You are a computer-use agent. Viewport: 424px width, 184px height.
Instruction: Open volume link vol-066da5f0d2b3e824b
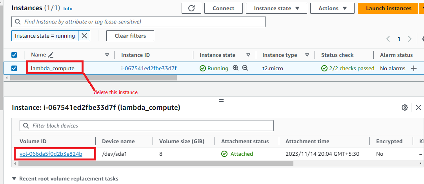pos(51,154)
